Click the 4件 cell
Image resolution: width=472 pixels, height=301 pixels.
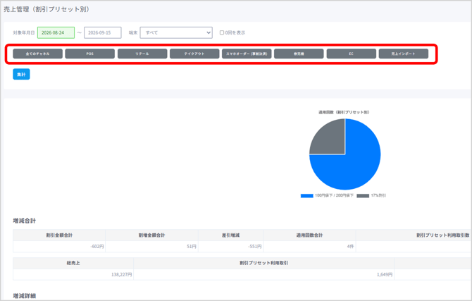click(x=309, y=247)
